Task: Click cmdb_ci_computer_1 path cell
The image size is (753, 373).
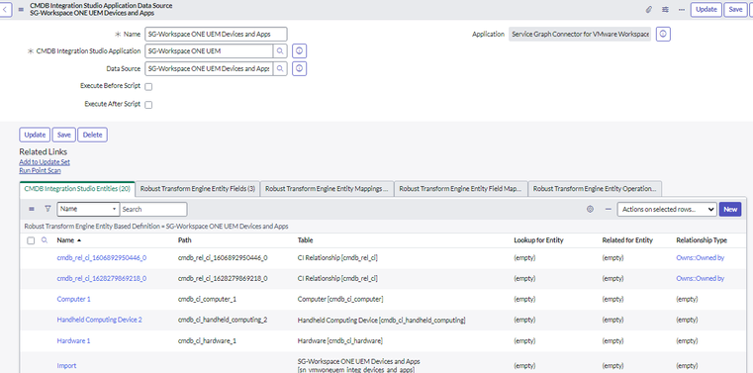Action: pos(207,299)
